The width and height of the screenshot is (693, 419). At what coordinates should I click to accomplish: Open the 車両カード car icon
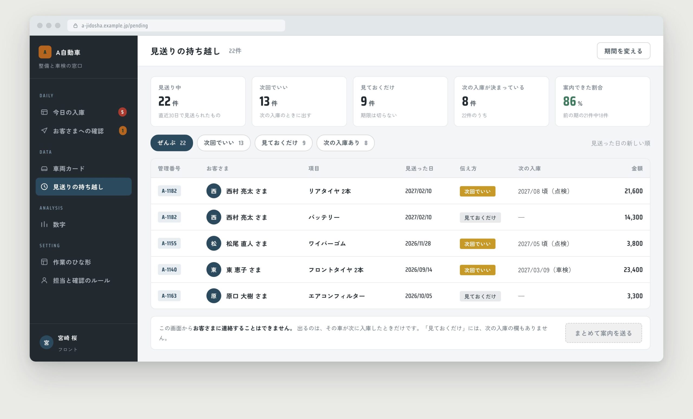[44, 168]
